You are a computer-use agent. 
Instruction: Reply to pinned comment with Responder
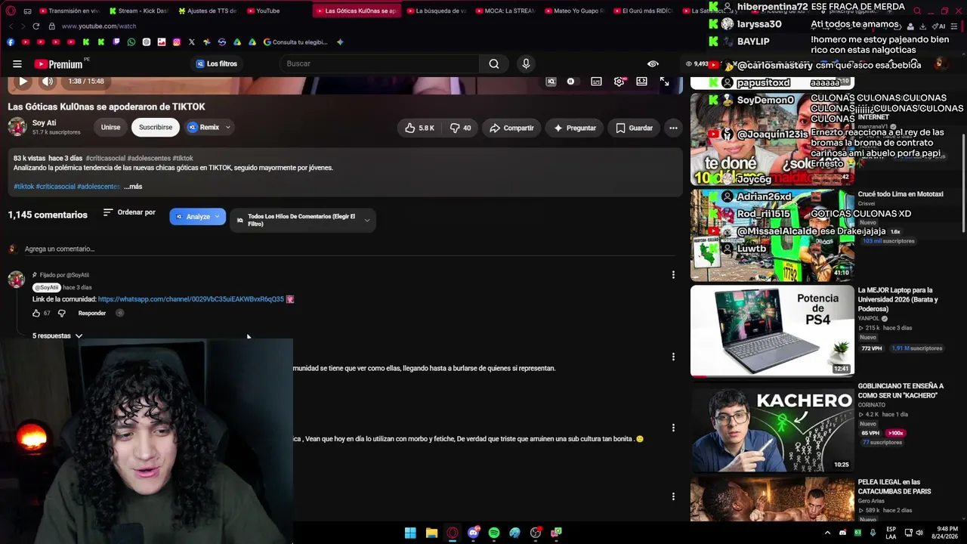(x=92, y=313)
